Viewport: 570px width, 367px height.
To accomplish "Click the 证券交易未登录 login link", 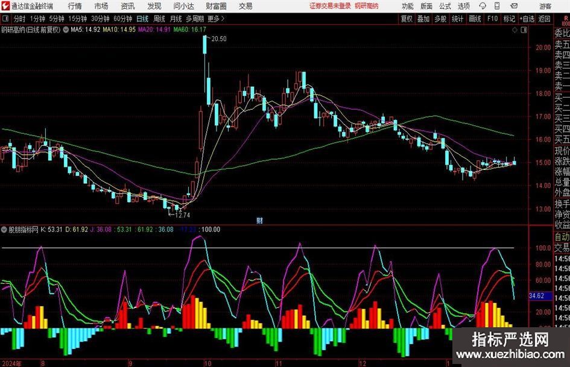I will tap(330, 6).
